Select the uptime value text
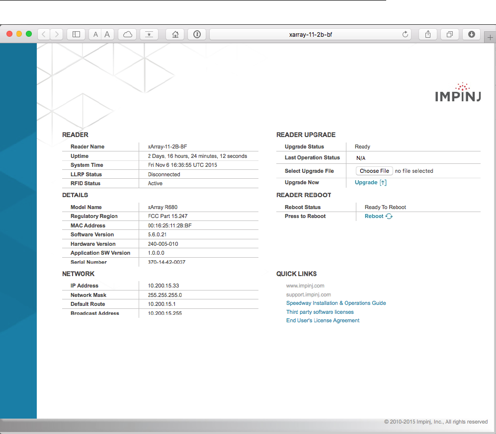The image size is (496, 434). (197, 156)
